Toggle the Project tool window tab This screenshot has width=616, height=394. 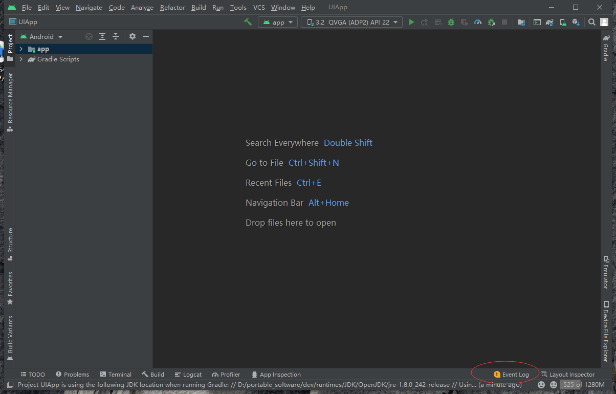10,44
